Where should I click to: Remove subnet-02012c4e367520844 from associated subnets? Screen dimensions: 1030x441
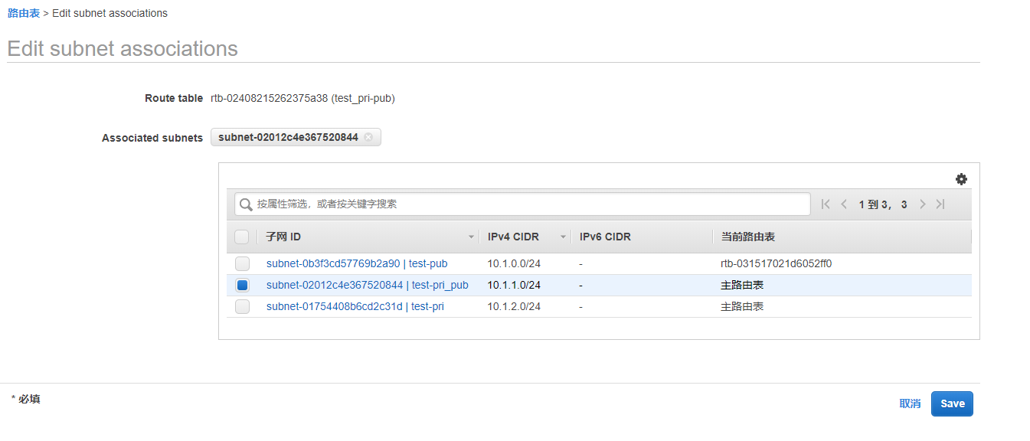368,137
